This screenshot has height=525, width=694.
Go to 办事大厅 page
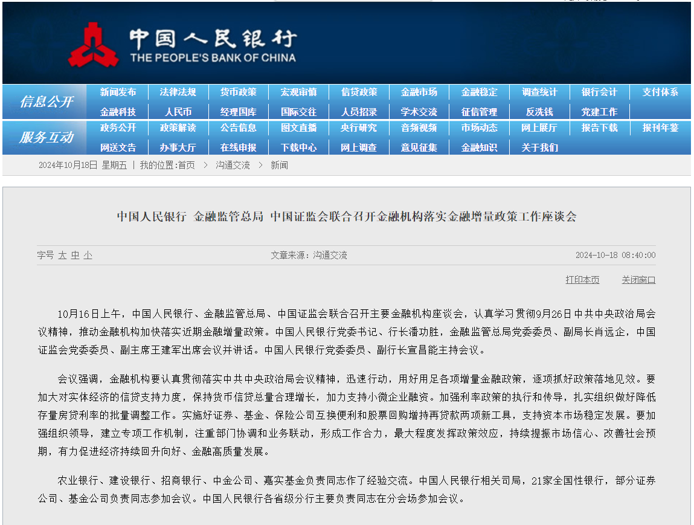pos(178,148)
